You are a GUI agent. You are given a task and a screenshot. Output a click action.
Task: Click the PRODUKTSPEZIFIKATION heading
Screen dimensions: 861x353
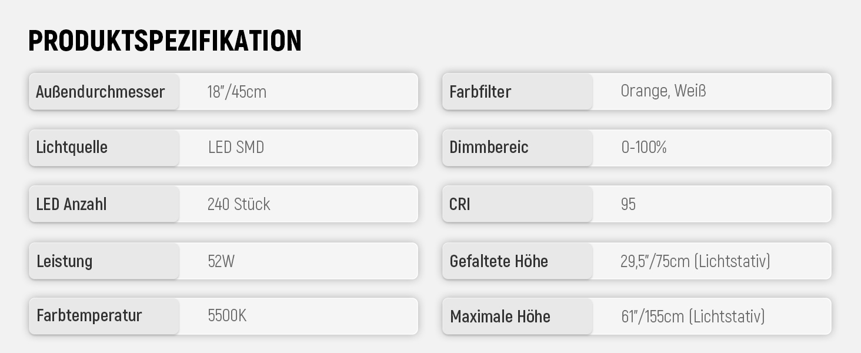(165, 41)
